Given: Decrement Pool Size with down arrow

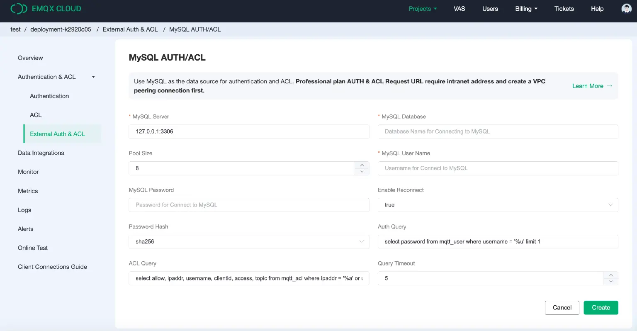Looking at the screenshot, I should (362, 171).
